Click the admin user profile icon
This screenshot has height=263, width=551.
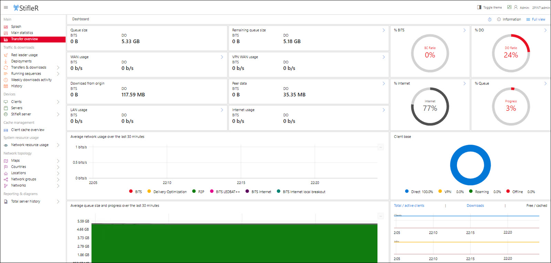tap(516, 7)
